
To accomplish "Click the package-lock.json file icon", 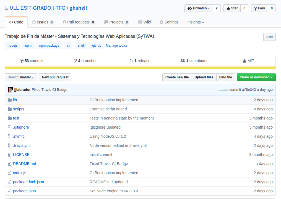I will tap(9, 182).
